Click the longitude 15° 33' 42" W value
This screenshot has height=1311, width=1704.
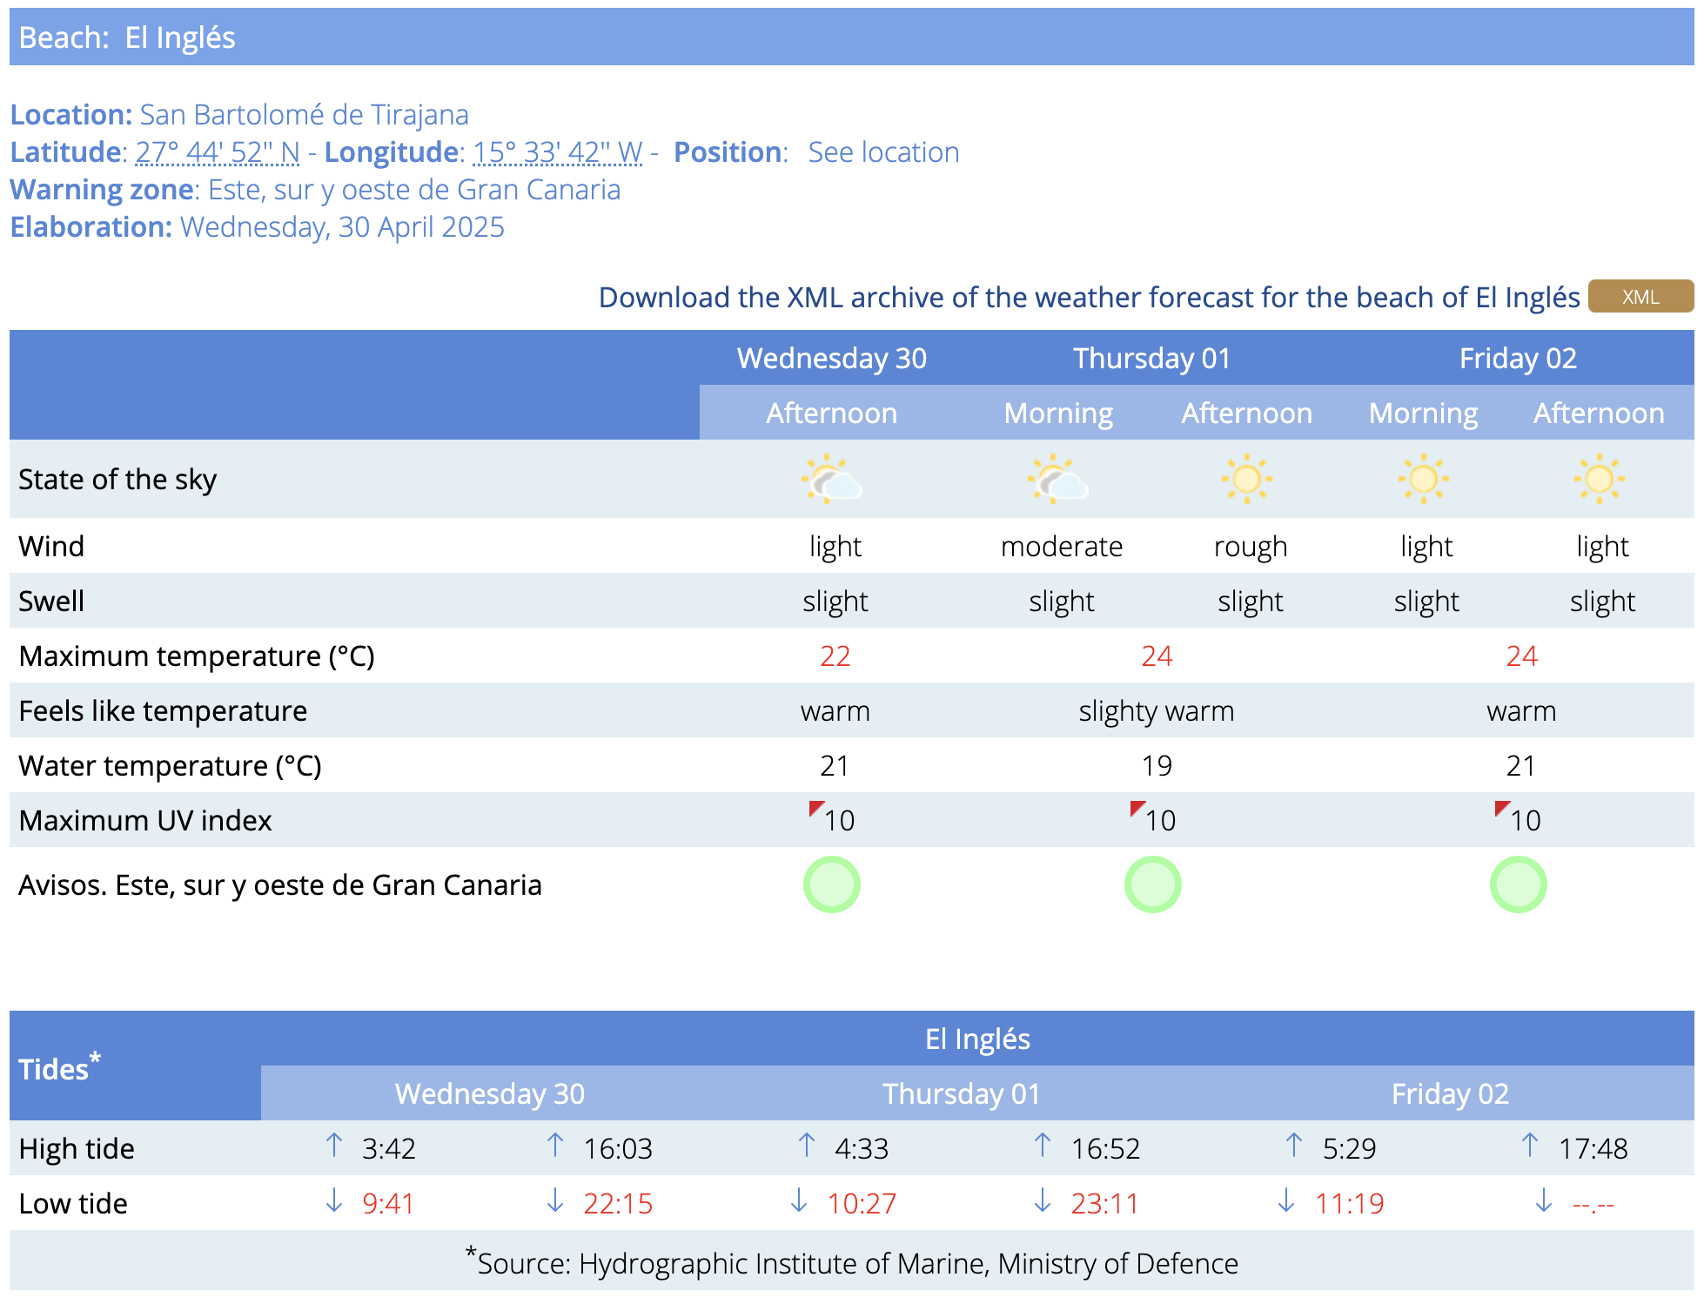557,152
